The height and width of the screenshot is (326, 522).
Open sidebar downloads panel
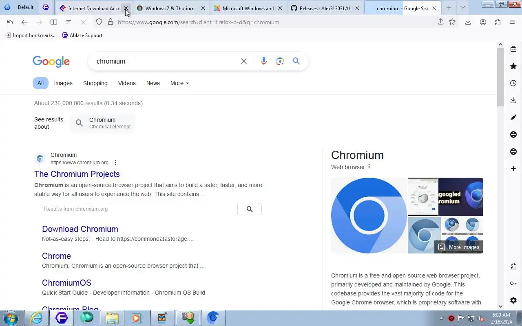pos(513,100)
